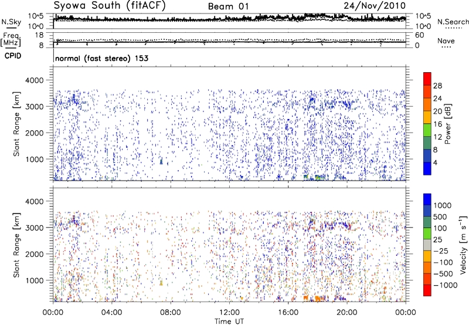Click the '4000' tick of power panel
Viewport: 469px width, 325px height.
[34, 80]
